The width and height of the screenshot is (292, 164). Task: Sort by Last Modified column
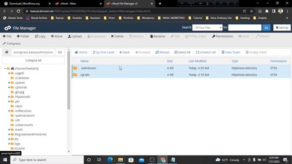[x=197, y=61]
